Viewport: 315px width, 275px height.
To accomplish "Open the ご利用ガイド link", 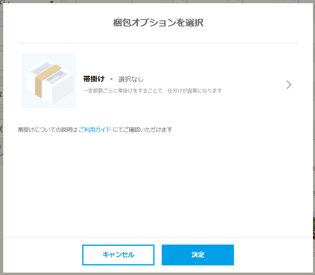I will 95,130.
